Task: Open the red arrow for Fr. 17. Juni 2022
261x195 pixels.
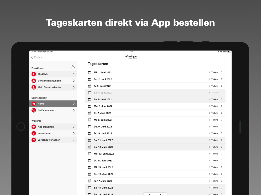Action: 222,181
